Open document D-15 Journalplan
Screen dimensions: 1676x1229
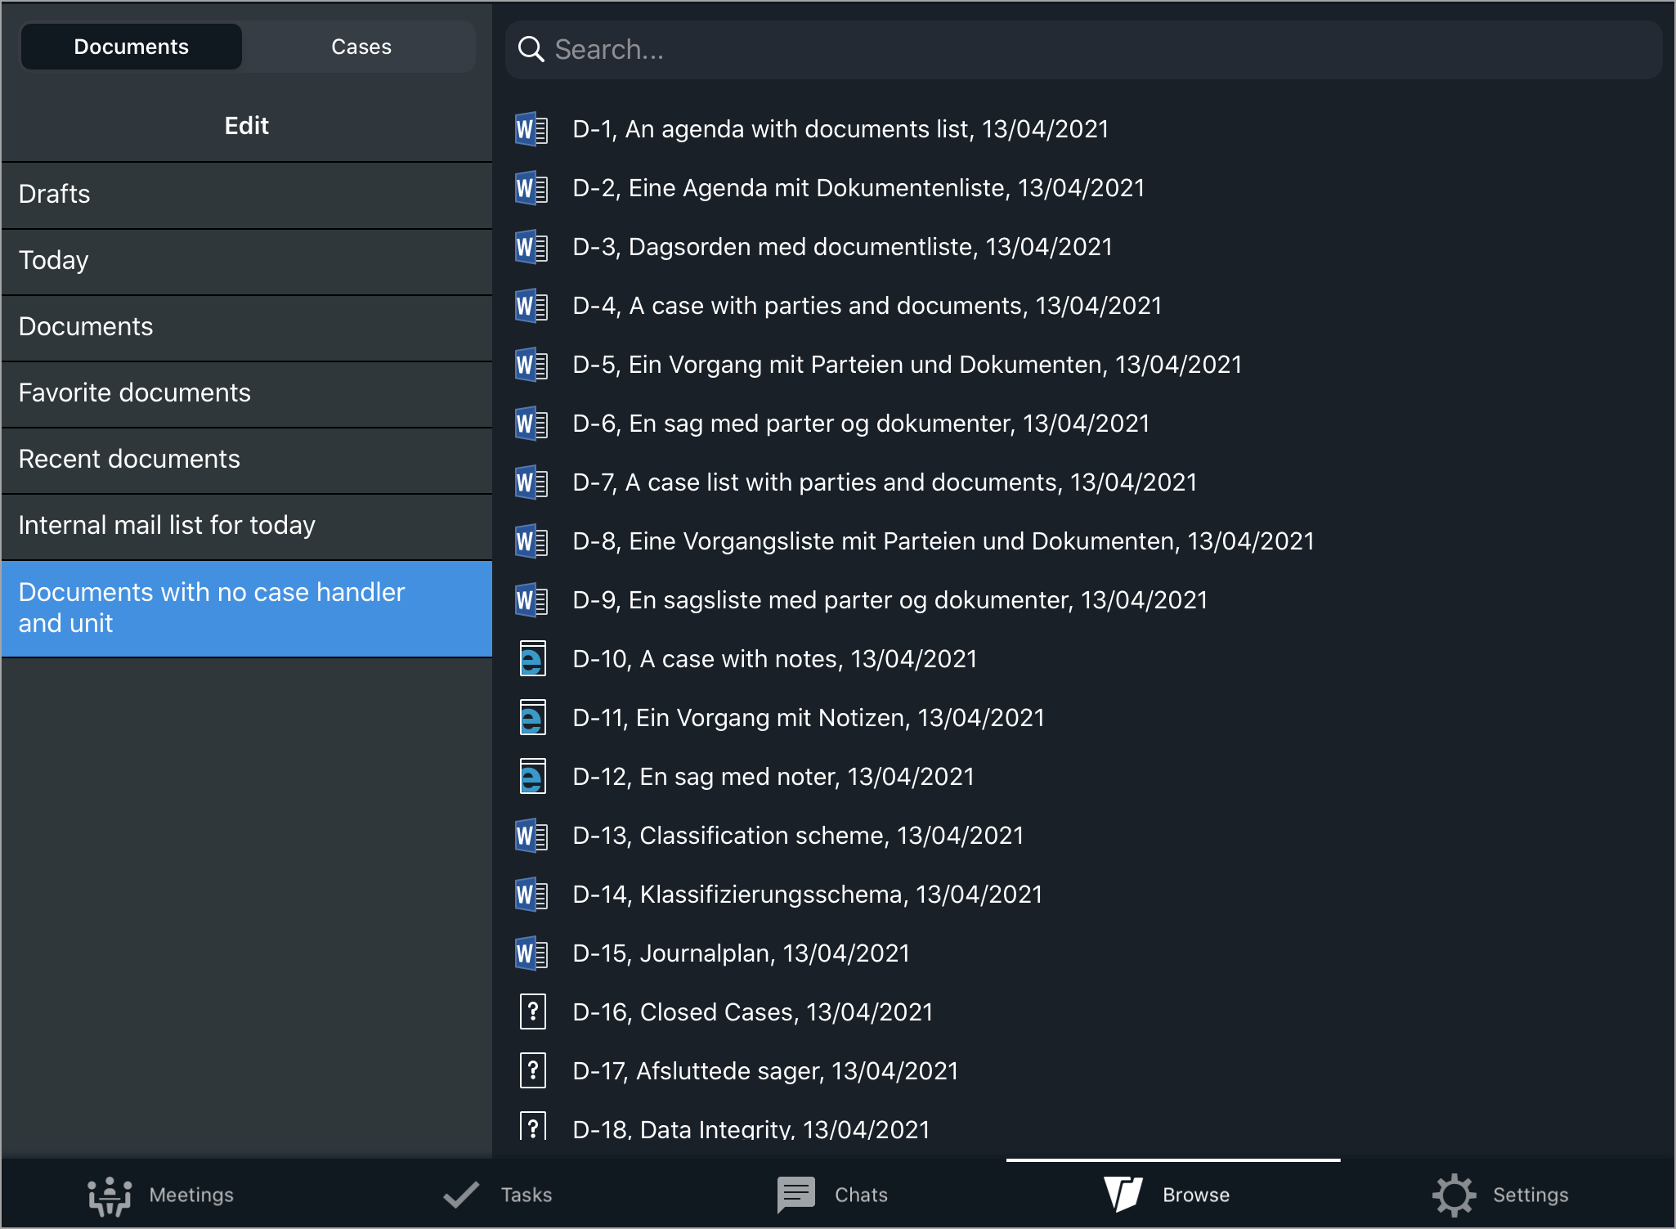741,953
